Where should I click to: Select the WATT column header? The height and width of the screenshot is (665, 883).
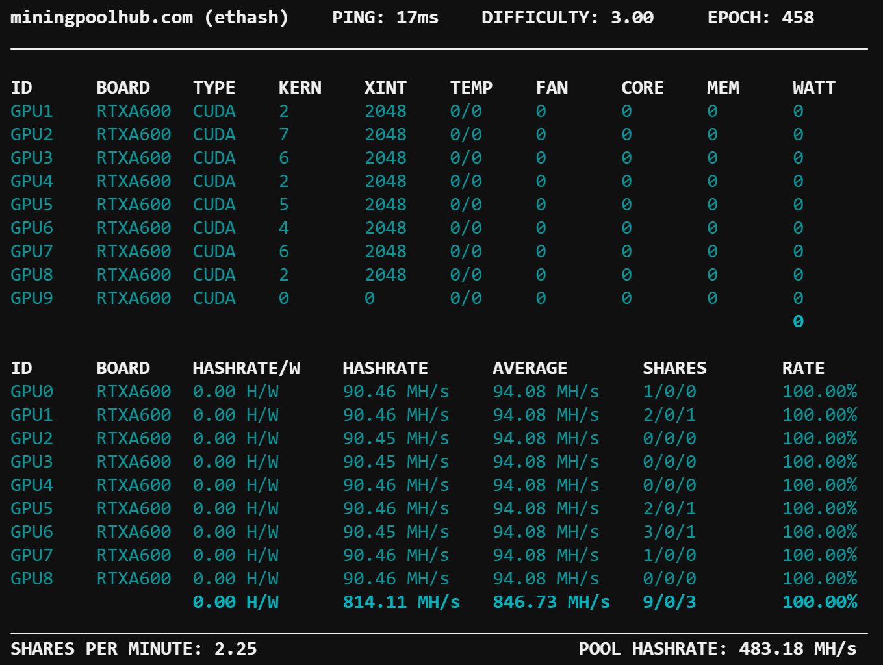pos(813,87)
